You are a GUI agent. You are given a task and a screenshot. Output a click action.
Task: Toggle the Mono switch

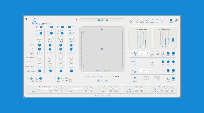[152, 20]
